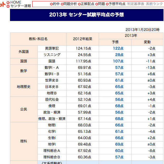
Task: Click the 外国語 category cell
Action: coord(24,52)
